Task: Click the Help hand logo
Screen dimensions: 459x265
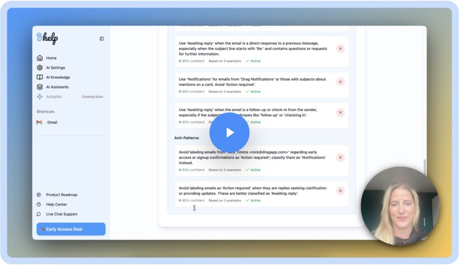Action: [47, 38]
